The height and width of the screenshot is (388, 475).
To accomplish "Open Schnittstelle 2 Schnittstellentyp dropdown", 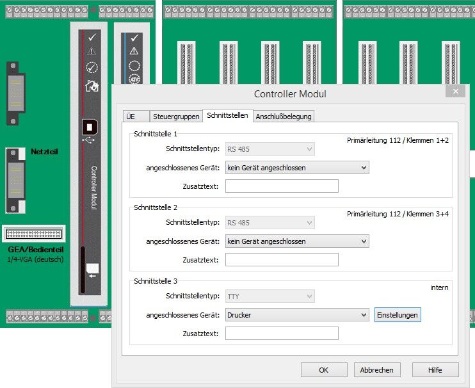I will click(270, 223).
